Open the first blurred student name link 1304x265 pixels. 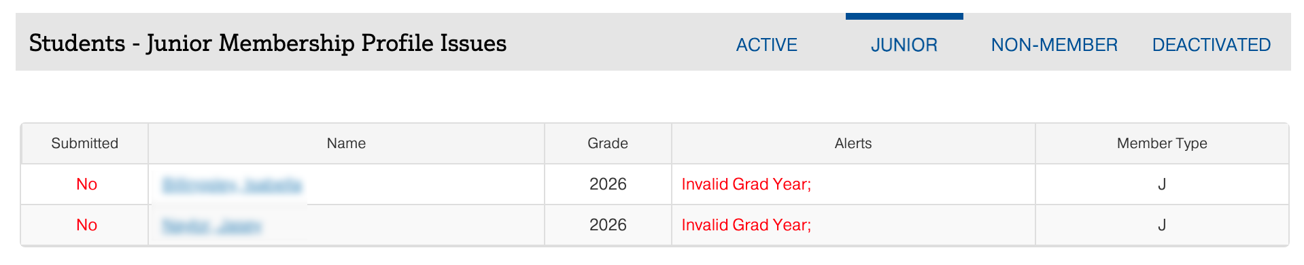pos(232,185)
